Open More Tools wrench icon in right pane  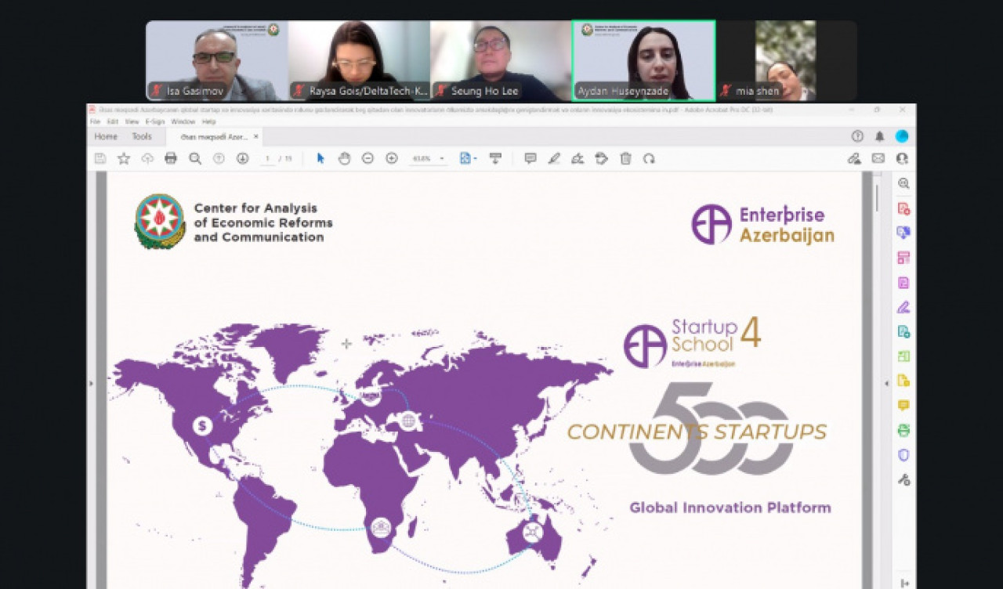click(903, 479)
